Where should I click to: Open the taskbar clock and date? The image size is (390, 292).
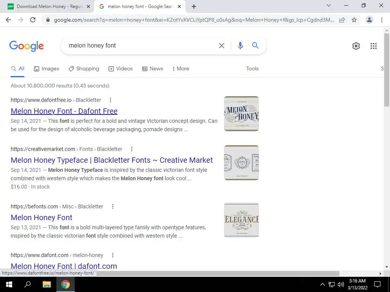pyautogui.click(x=357, y=284)
